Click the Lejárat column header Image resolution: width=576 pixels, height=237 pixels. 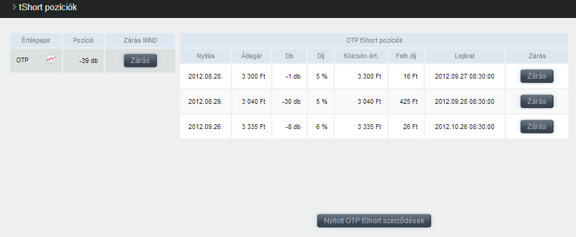(464, 56)
